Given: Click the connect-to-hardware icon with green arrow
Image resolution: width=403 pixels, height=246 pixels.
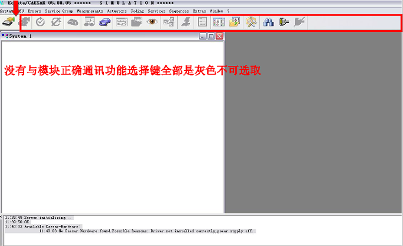Looking at the screenshot, I should [x=8, y=22].
